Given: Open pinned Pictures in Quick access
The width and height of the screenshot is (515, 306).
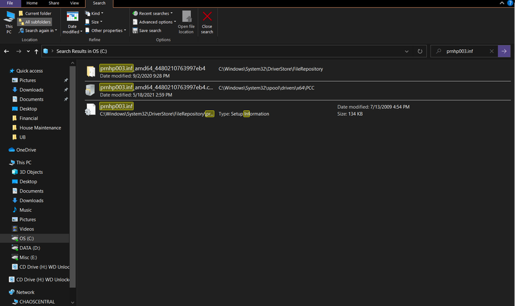Looking at the screenshot, I should (28, 81).
